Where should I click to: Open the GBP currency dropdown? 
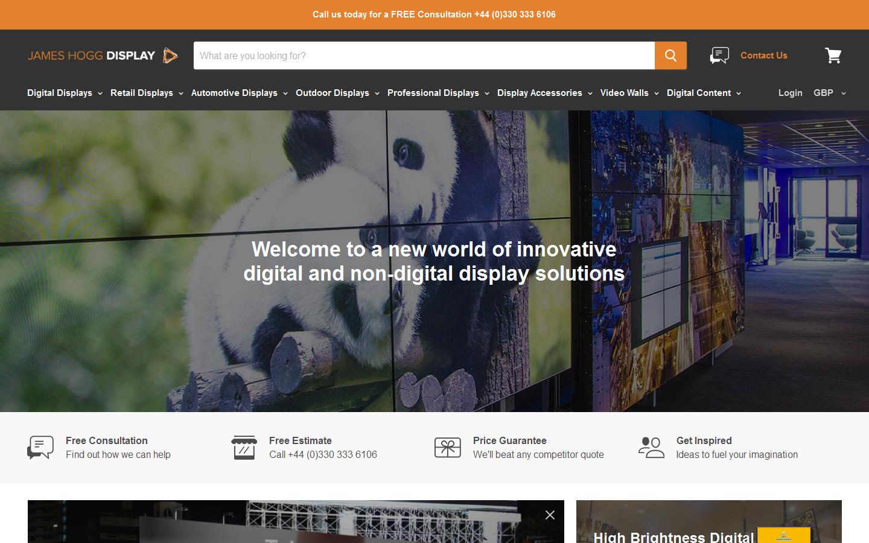tap(829, 93)
